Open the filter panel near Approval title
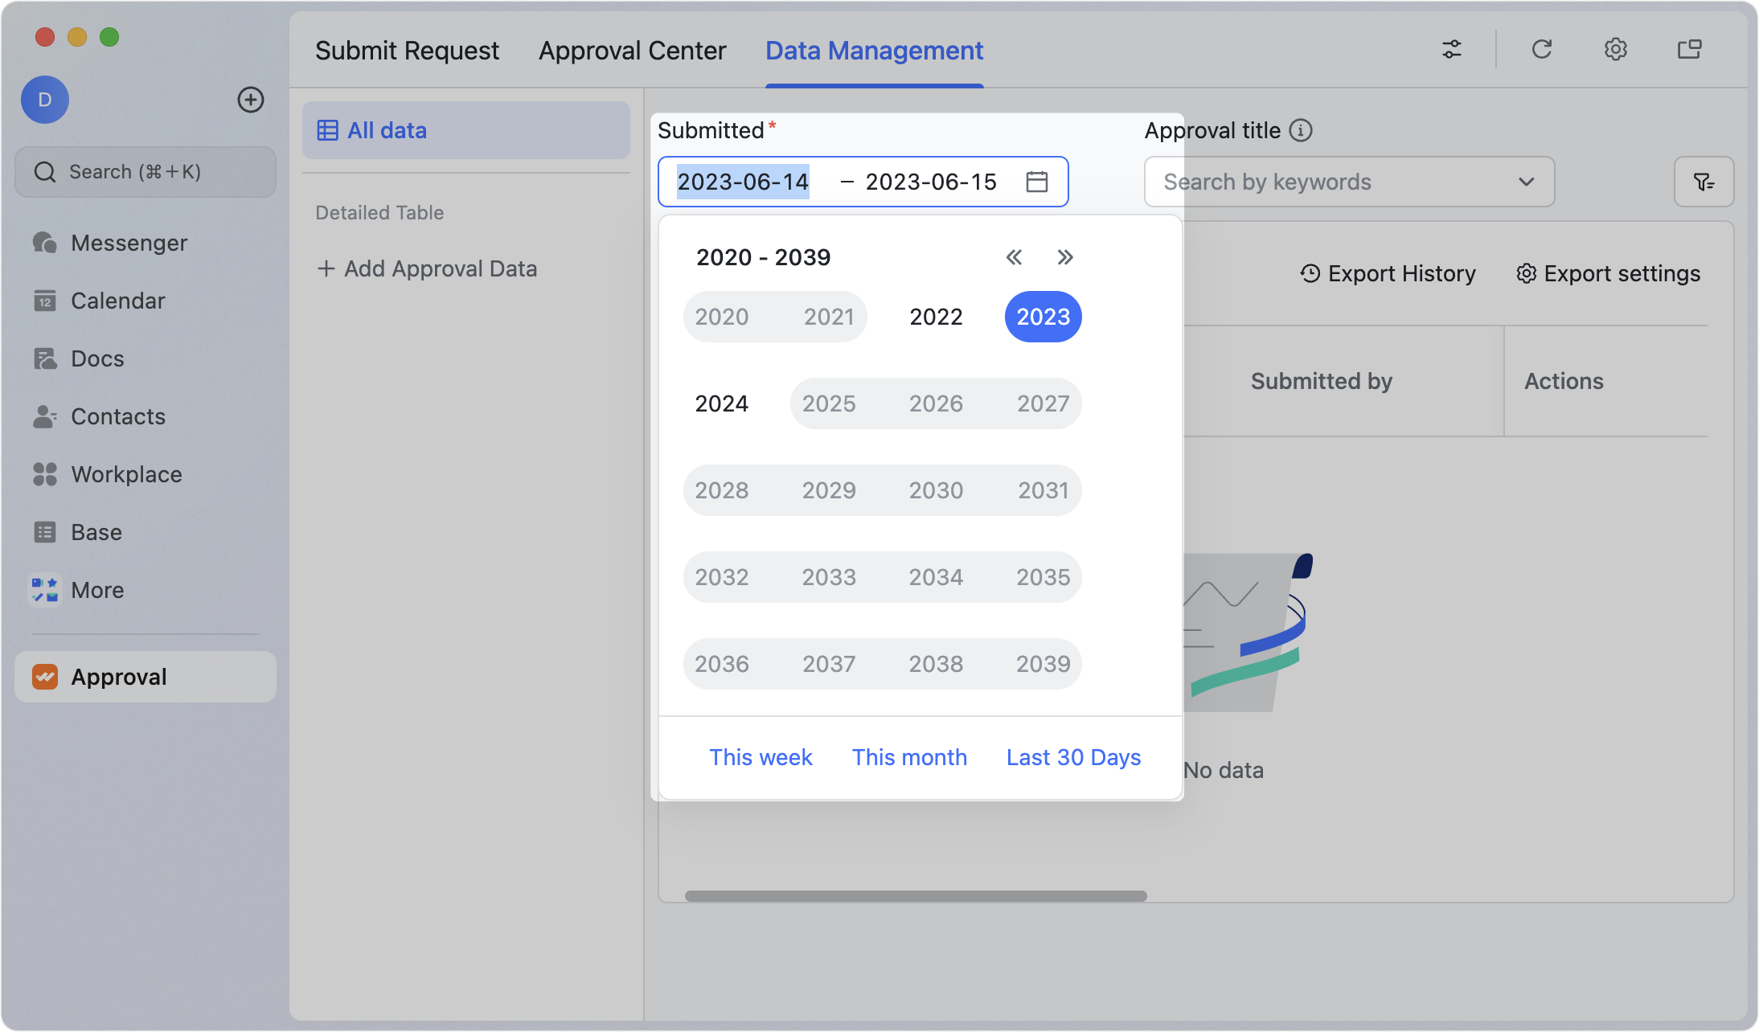1759x1032 pixels. (1704, 182)
